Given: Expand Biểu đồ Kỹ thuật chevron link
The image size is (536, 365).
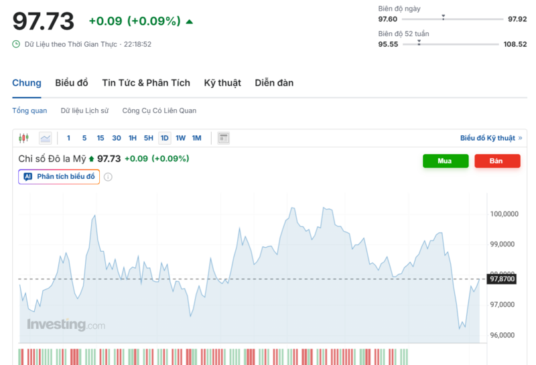Looking at the screenshot, I should click(520, 138).
